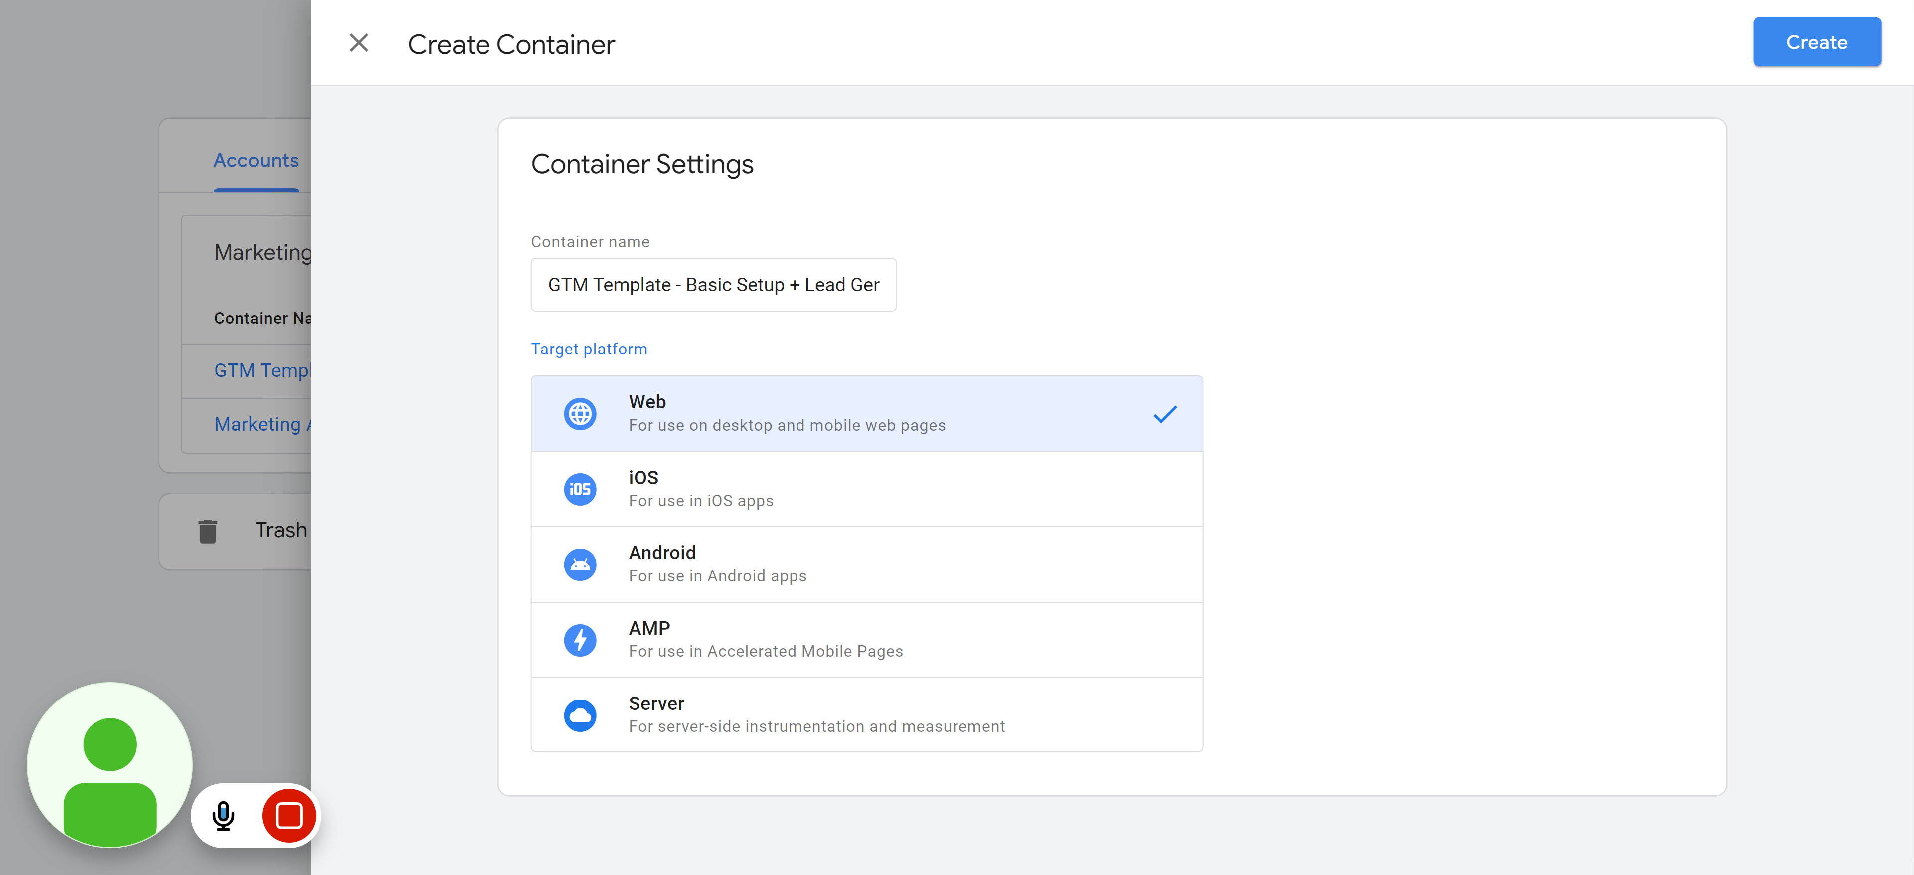Click the Trash can icon
1914x875 pixels.
208,531
